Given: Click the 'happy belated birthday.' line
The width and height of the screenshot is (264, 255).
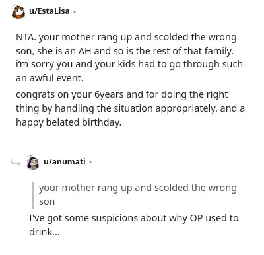Looking at the screenshot, I should 69,122.
